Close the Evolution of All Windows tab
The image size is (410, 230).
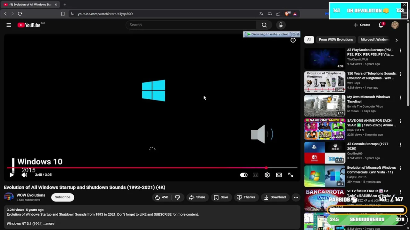[x=56, y=4]
